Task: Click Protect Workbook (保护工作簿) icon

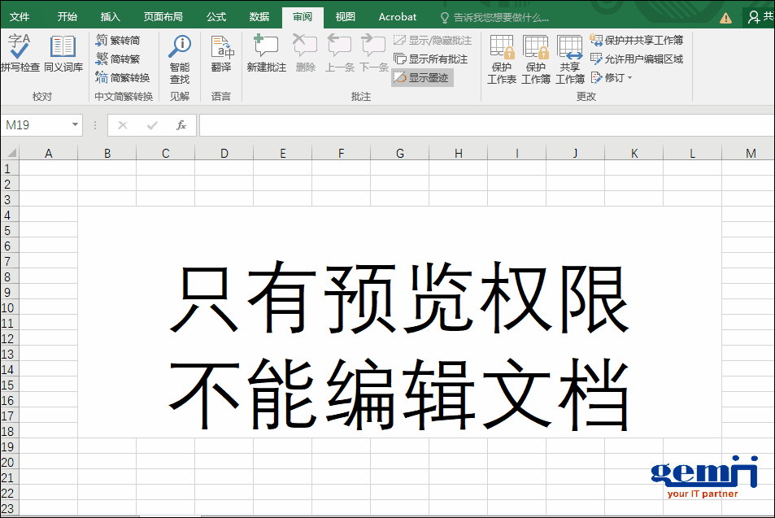Action: pos(536,59)
